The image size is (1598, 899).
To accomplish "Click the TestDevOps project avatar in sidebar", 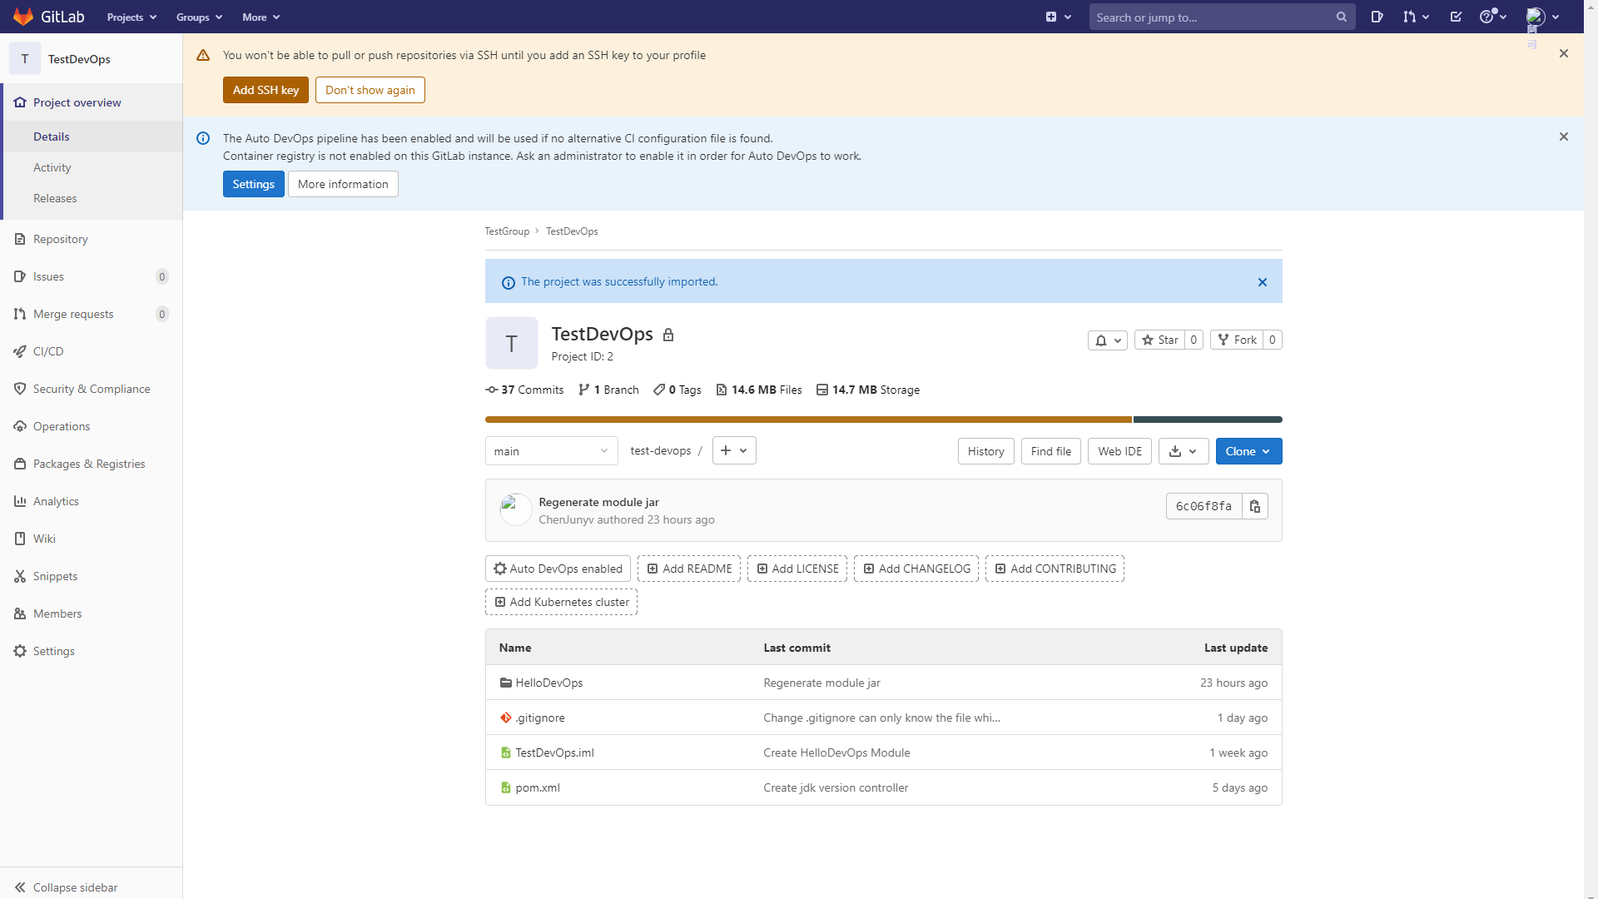I will (25, 59).
